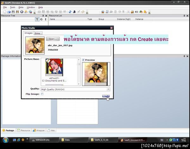Pin the Resource Tree panel
Viewport: 190px width, 149px height.
pos(43,16)
